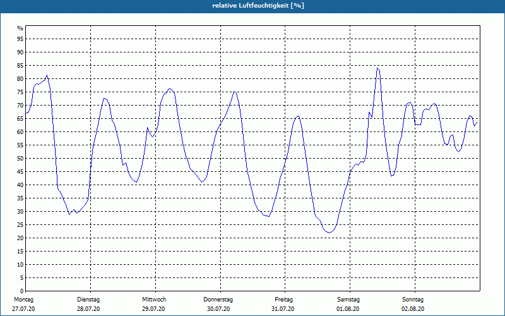
Task: Click the date label 31.07.20
Action: click(x=283, y=309)
